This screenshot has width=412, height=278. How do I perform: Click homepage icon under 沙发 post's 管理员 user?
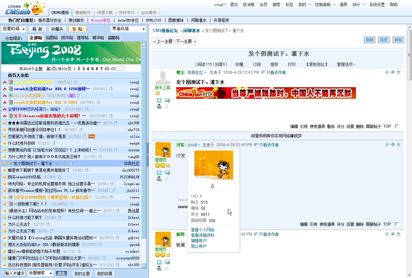(159, 173)
